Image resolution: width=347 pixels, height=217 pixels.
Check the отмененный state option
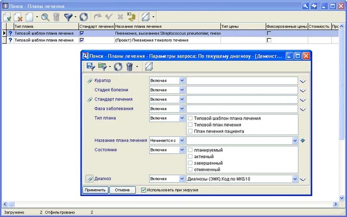pyautogui.click(x=190, y=170)
